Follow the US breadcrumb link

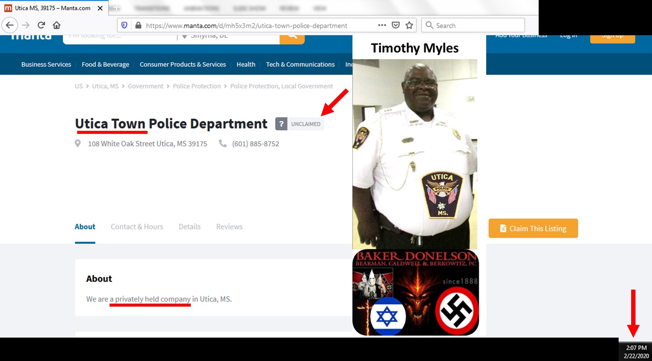coord(79,86)
